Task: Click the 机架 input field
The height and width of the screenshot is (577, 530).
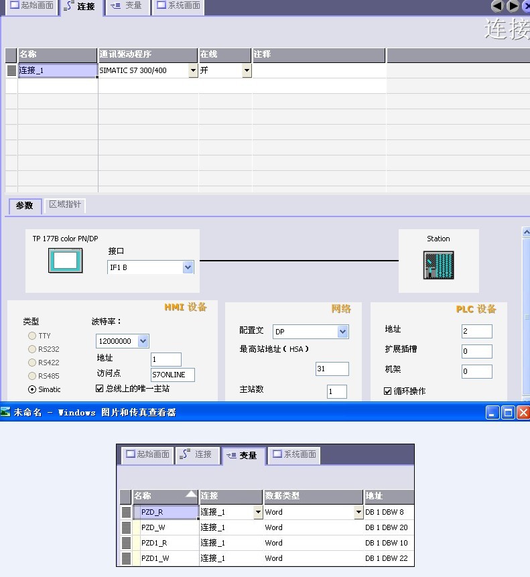Action: [477, 371]
